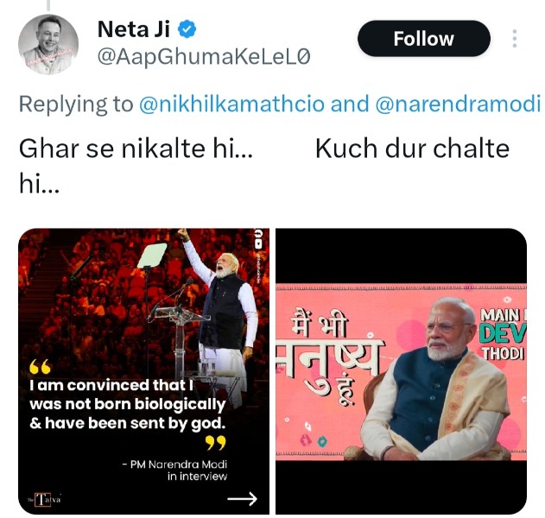The height and width of the screenshot is (518, 545).
Task: Open the left quote image
Action: [143, 371]
